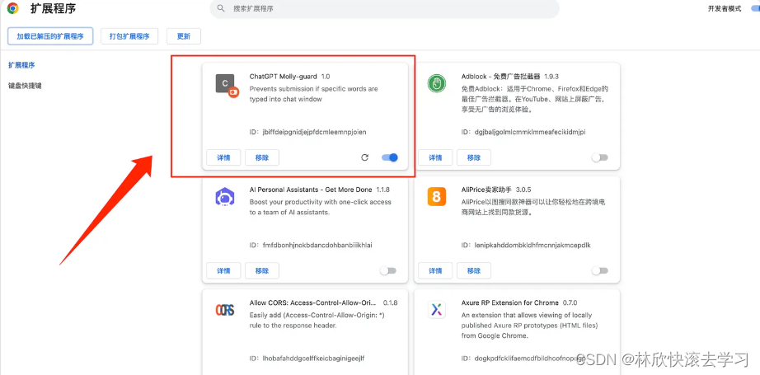Click the Allow CORS extension icon
The width and height of the screenshot is (760, 375).
pos(224,310)
